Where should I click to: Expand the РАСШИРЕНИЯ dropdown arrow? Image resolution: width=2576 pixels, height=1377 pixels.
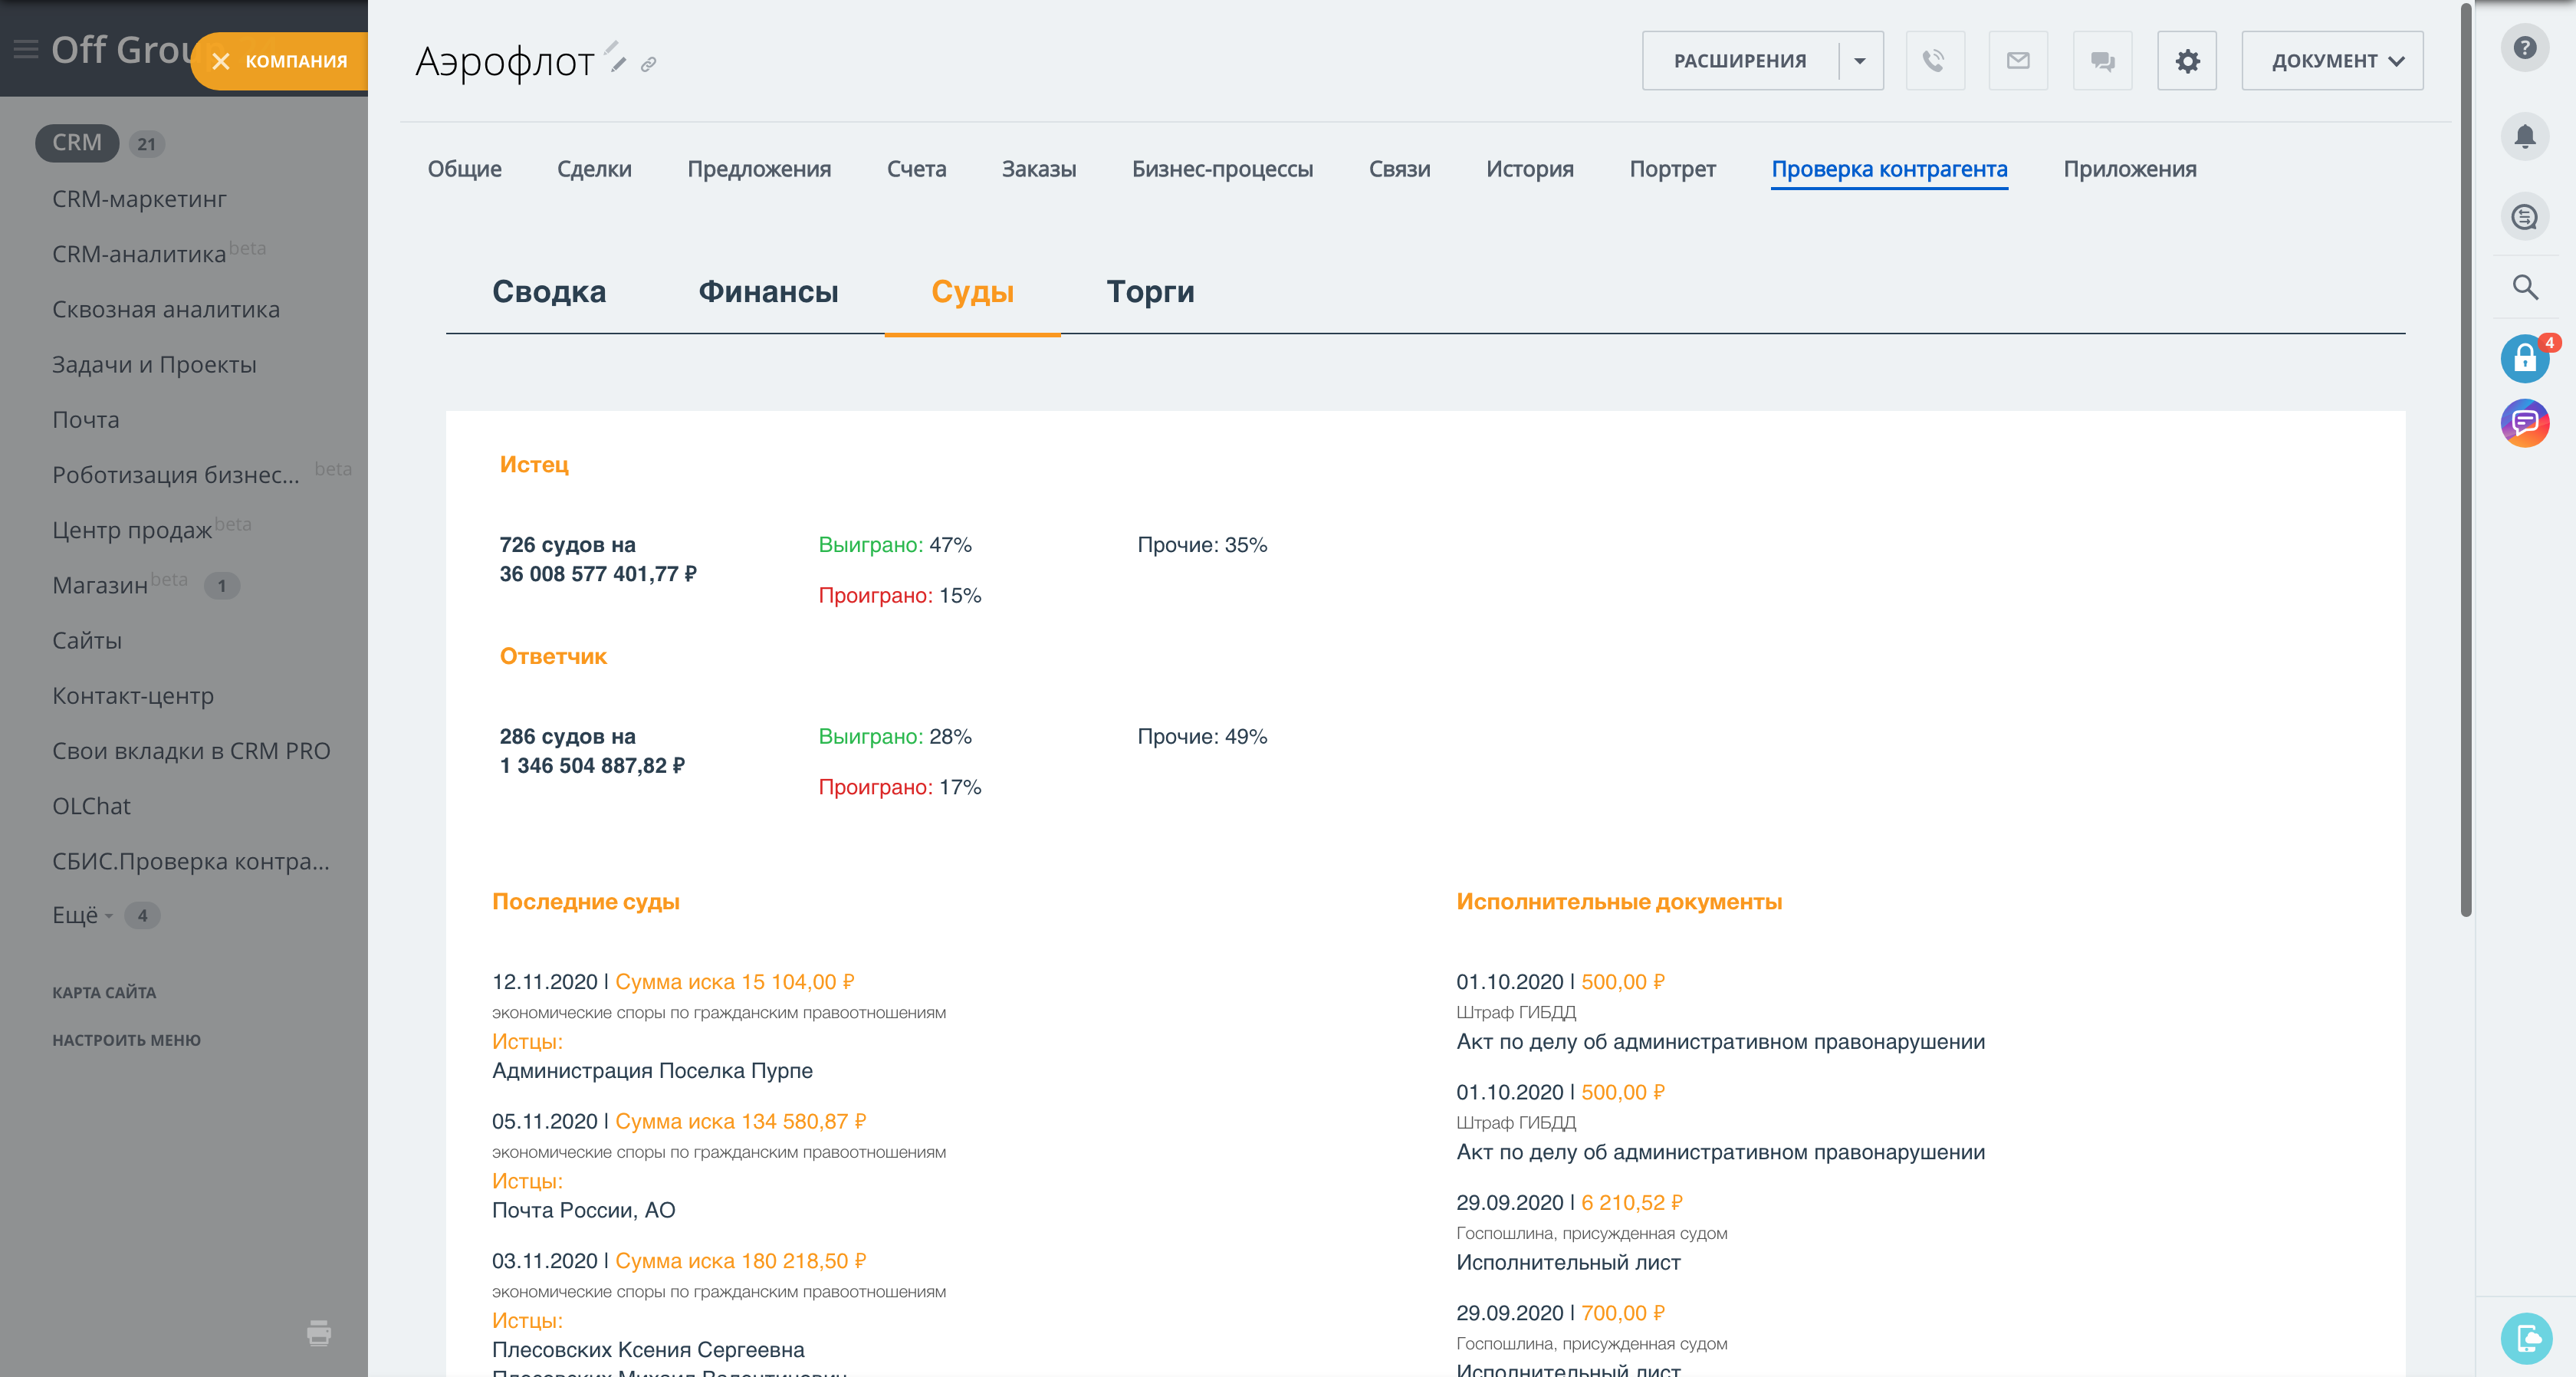[x=1860, y=61]
